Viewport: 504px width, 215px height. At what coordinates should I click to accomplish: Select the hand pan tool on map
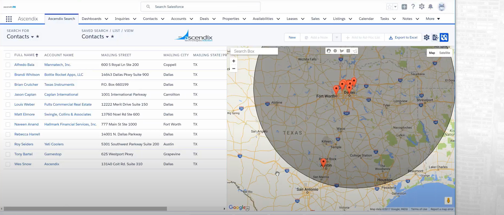pyautogui.click(x=329, y=51)
